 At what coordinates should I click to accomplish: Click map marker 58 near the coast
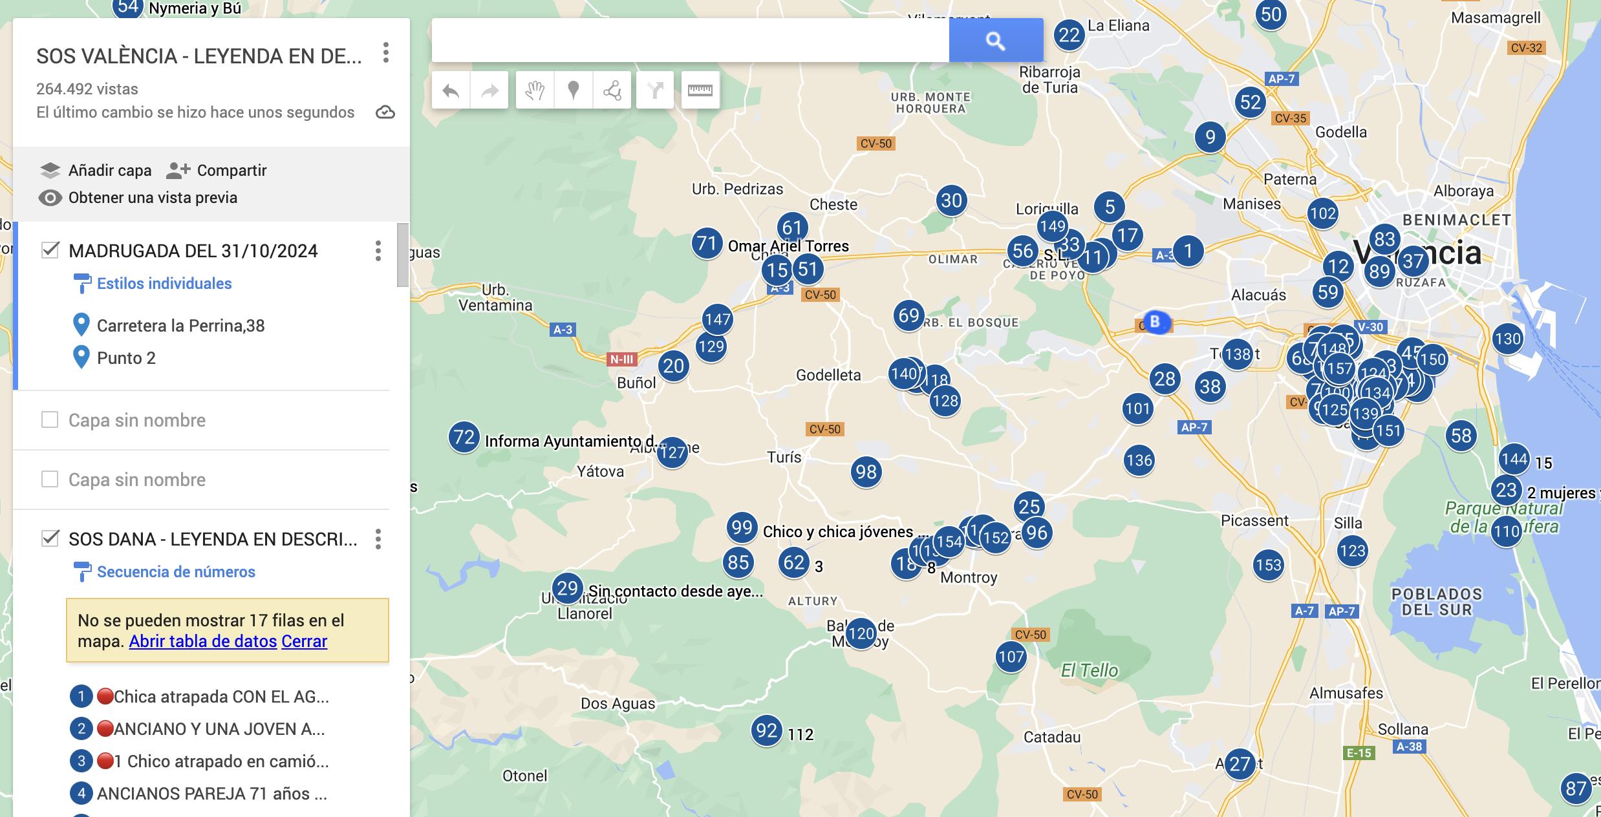1461,436
